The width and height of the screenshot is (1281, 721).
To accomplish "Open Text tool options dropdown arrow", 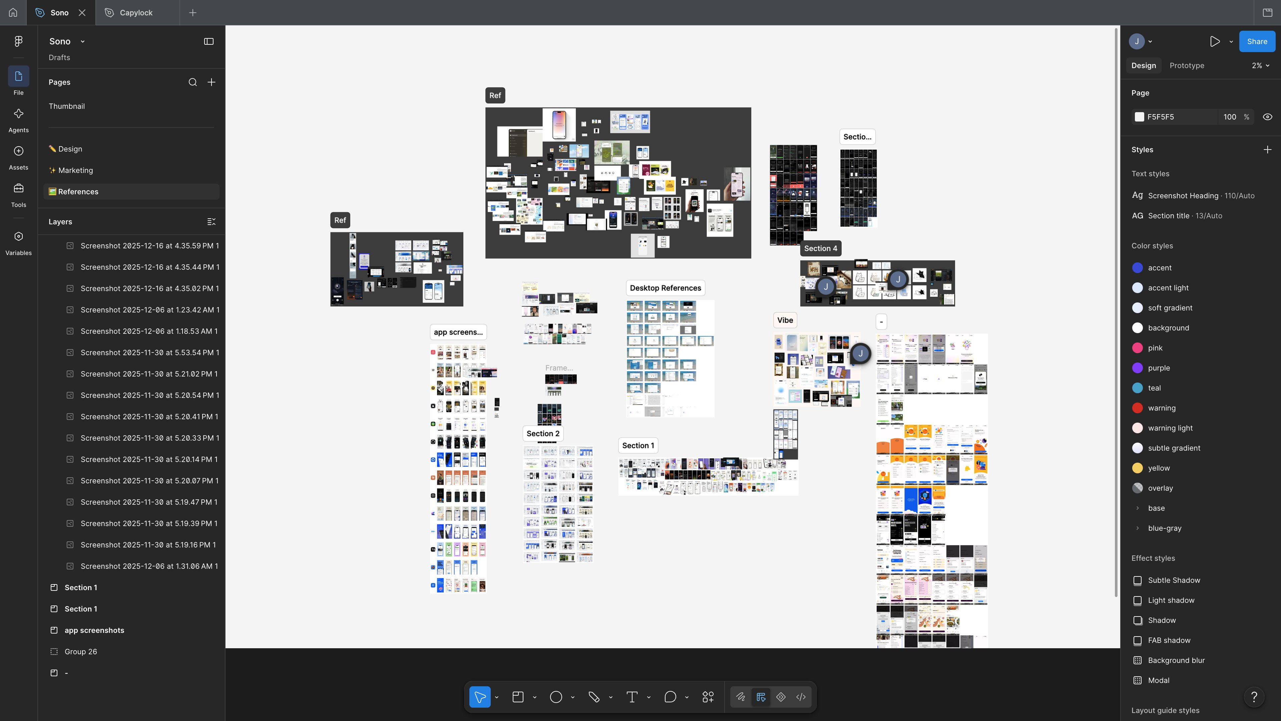I will pyautogui.click(x=649, y=697).
